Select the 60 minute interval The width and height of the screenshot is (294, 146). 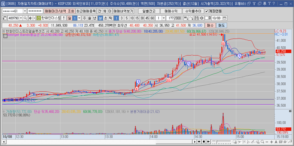[152, 18]
